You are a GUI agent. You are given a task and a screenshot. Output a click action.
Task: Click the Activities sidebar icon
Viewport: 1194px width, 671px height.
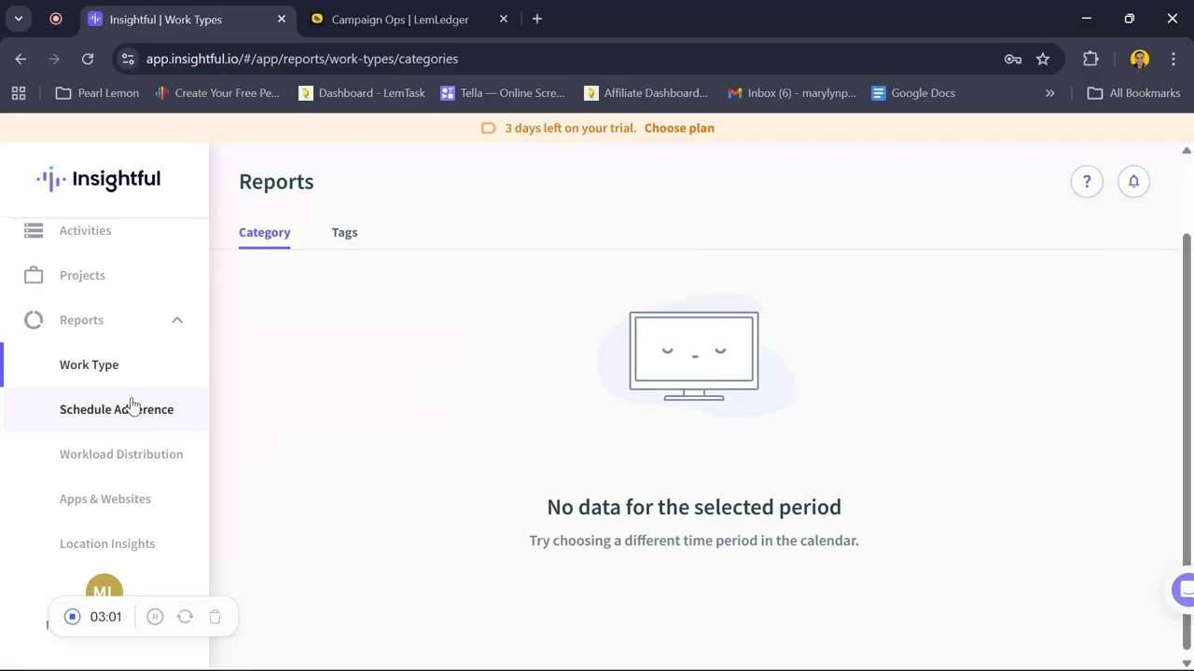click(x=34, y=230)
